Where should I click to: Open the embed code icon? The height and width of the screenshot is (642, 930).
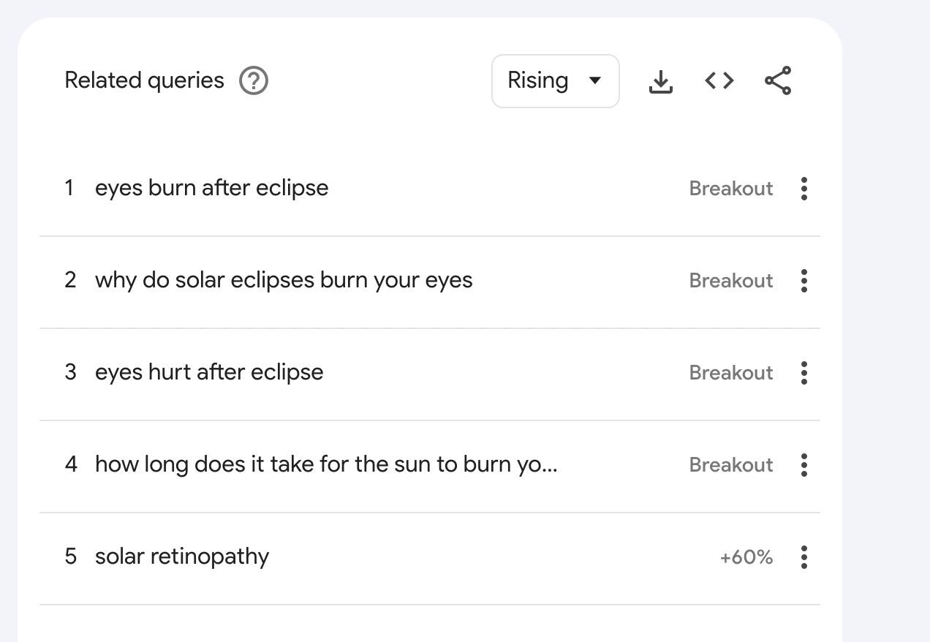click(719, 80)
